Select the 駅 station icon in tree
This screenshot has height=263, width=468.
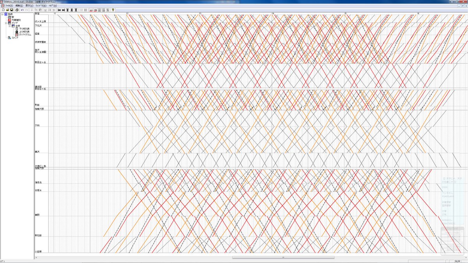(9, 17)
